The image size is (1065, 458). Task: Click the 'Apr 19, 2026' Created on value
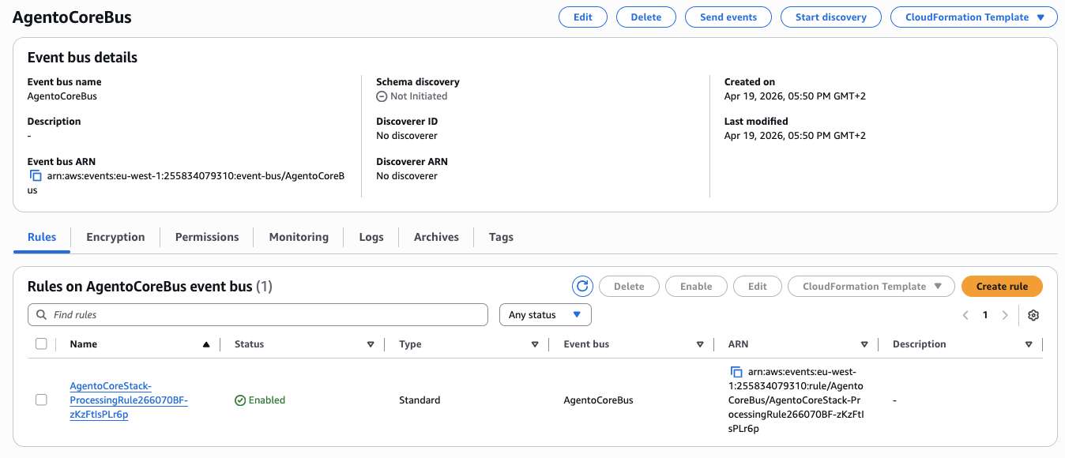pyautogui.click(x=795, y=96)
